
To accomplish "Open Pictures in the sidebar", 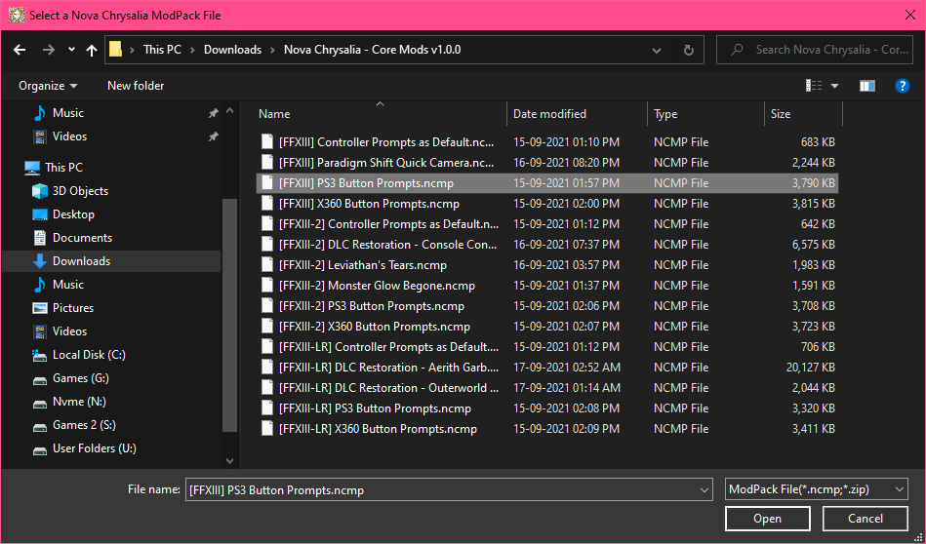I will pos(72,308).
